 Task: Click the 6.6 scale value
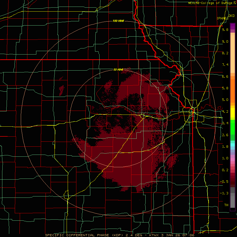225,77
